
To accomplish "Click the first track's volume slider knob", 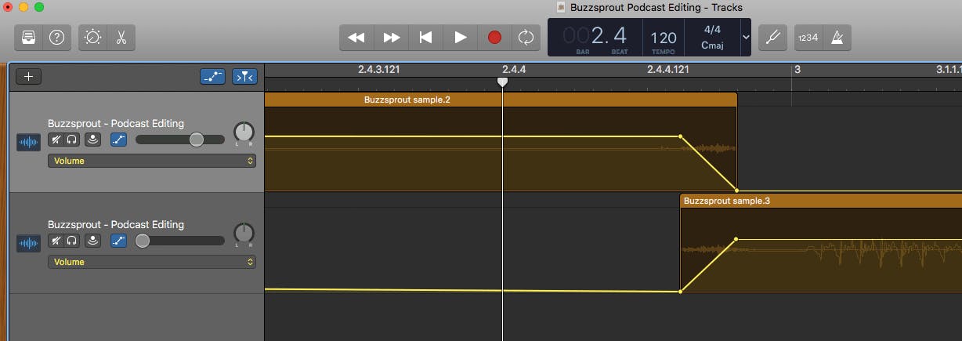I will [x=196, y=140].
